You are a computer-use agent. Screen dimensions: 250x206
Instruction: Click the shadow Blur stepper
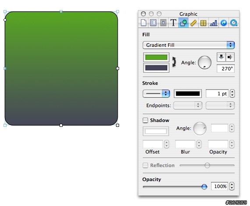point(199,144)
